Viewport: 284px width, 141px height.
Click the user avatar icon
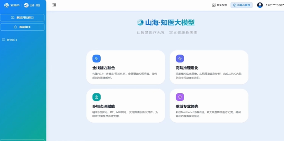[x=260, y=5]
